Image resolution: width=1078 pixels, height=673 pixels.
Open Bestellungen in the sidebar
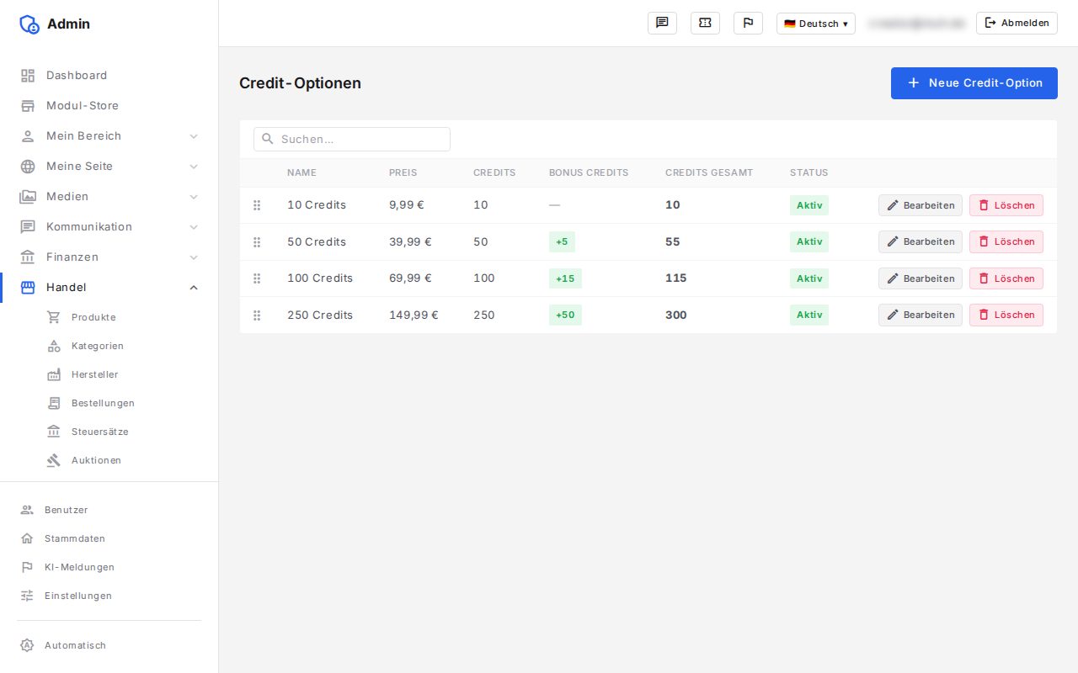coord(109,403)
